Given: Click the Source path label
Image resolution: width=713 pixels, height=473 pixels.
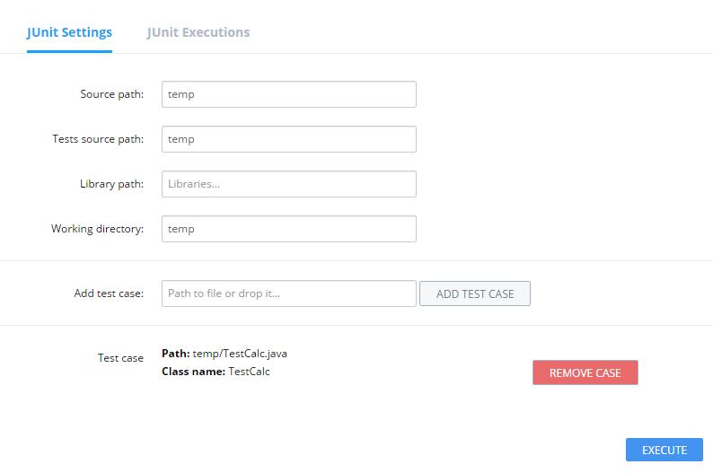Looking at the screenshot, I should (111, 94).
